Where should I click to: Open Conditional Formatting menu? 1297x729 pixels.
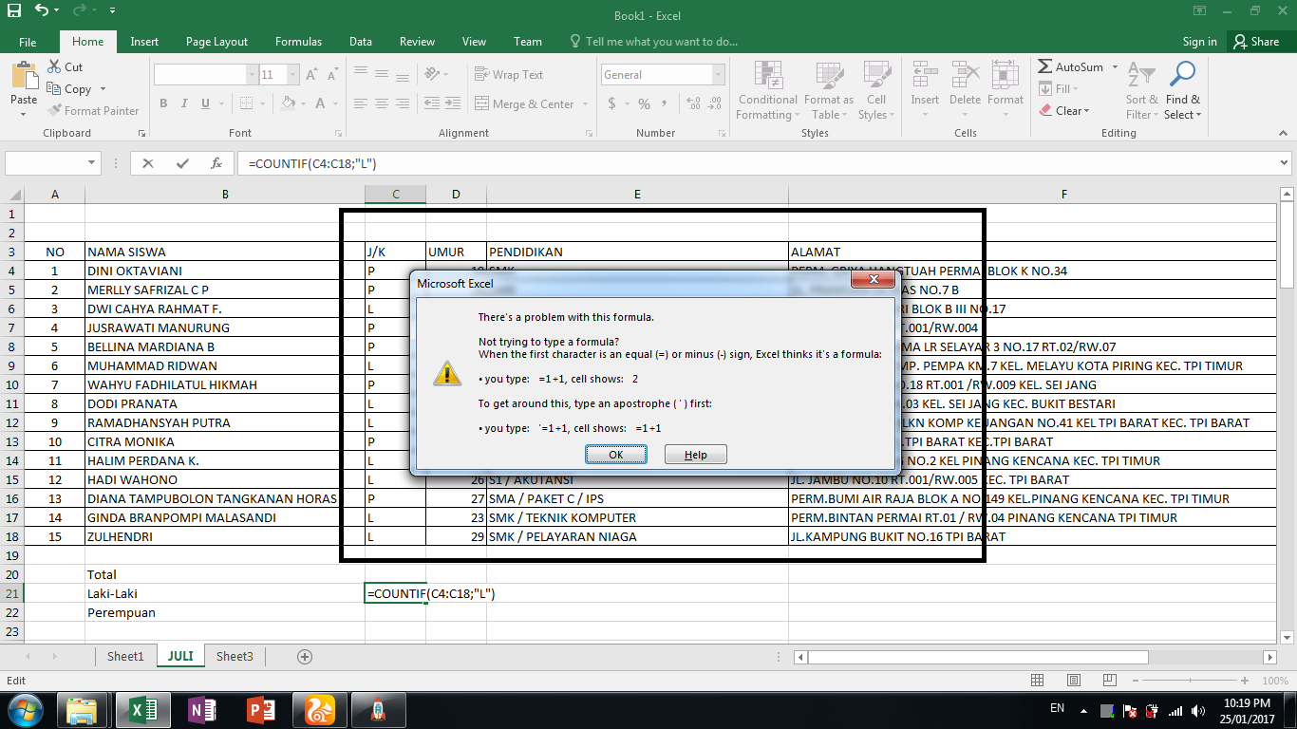pyautogui.click(x=767, y=91)
